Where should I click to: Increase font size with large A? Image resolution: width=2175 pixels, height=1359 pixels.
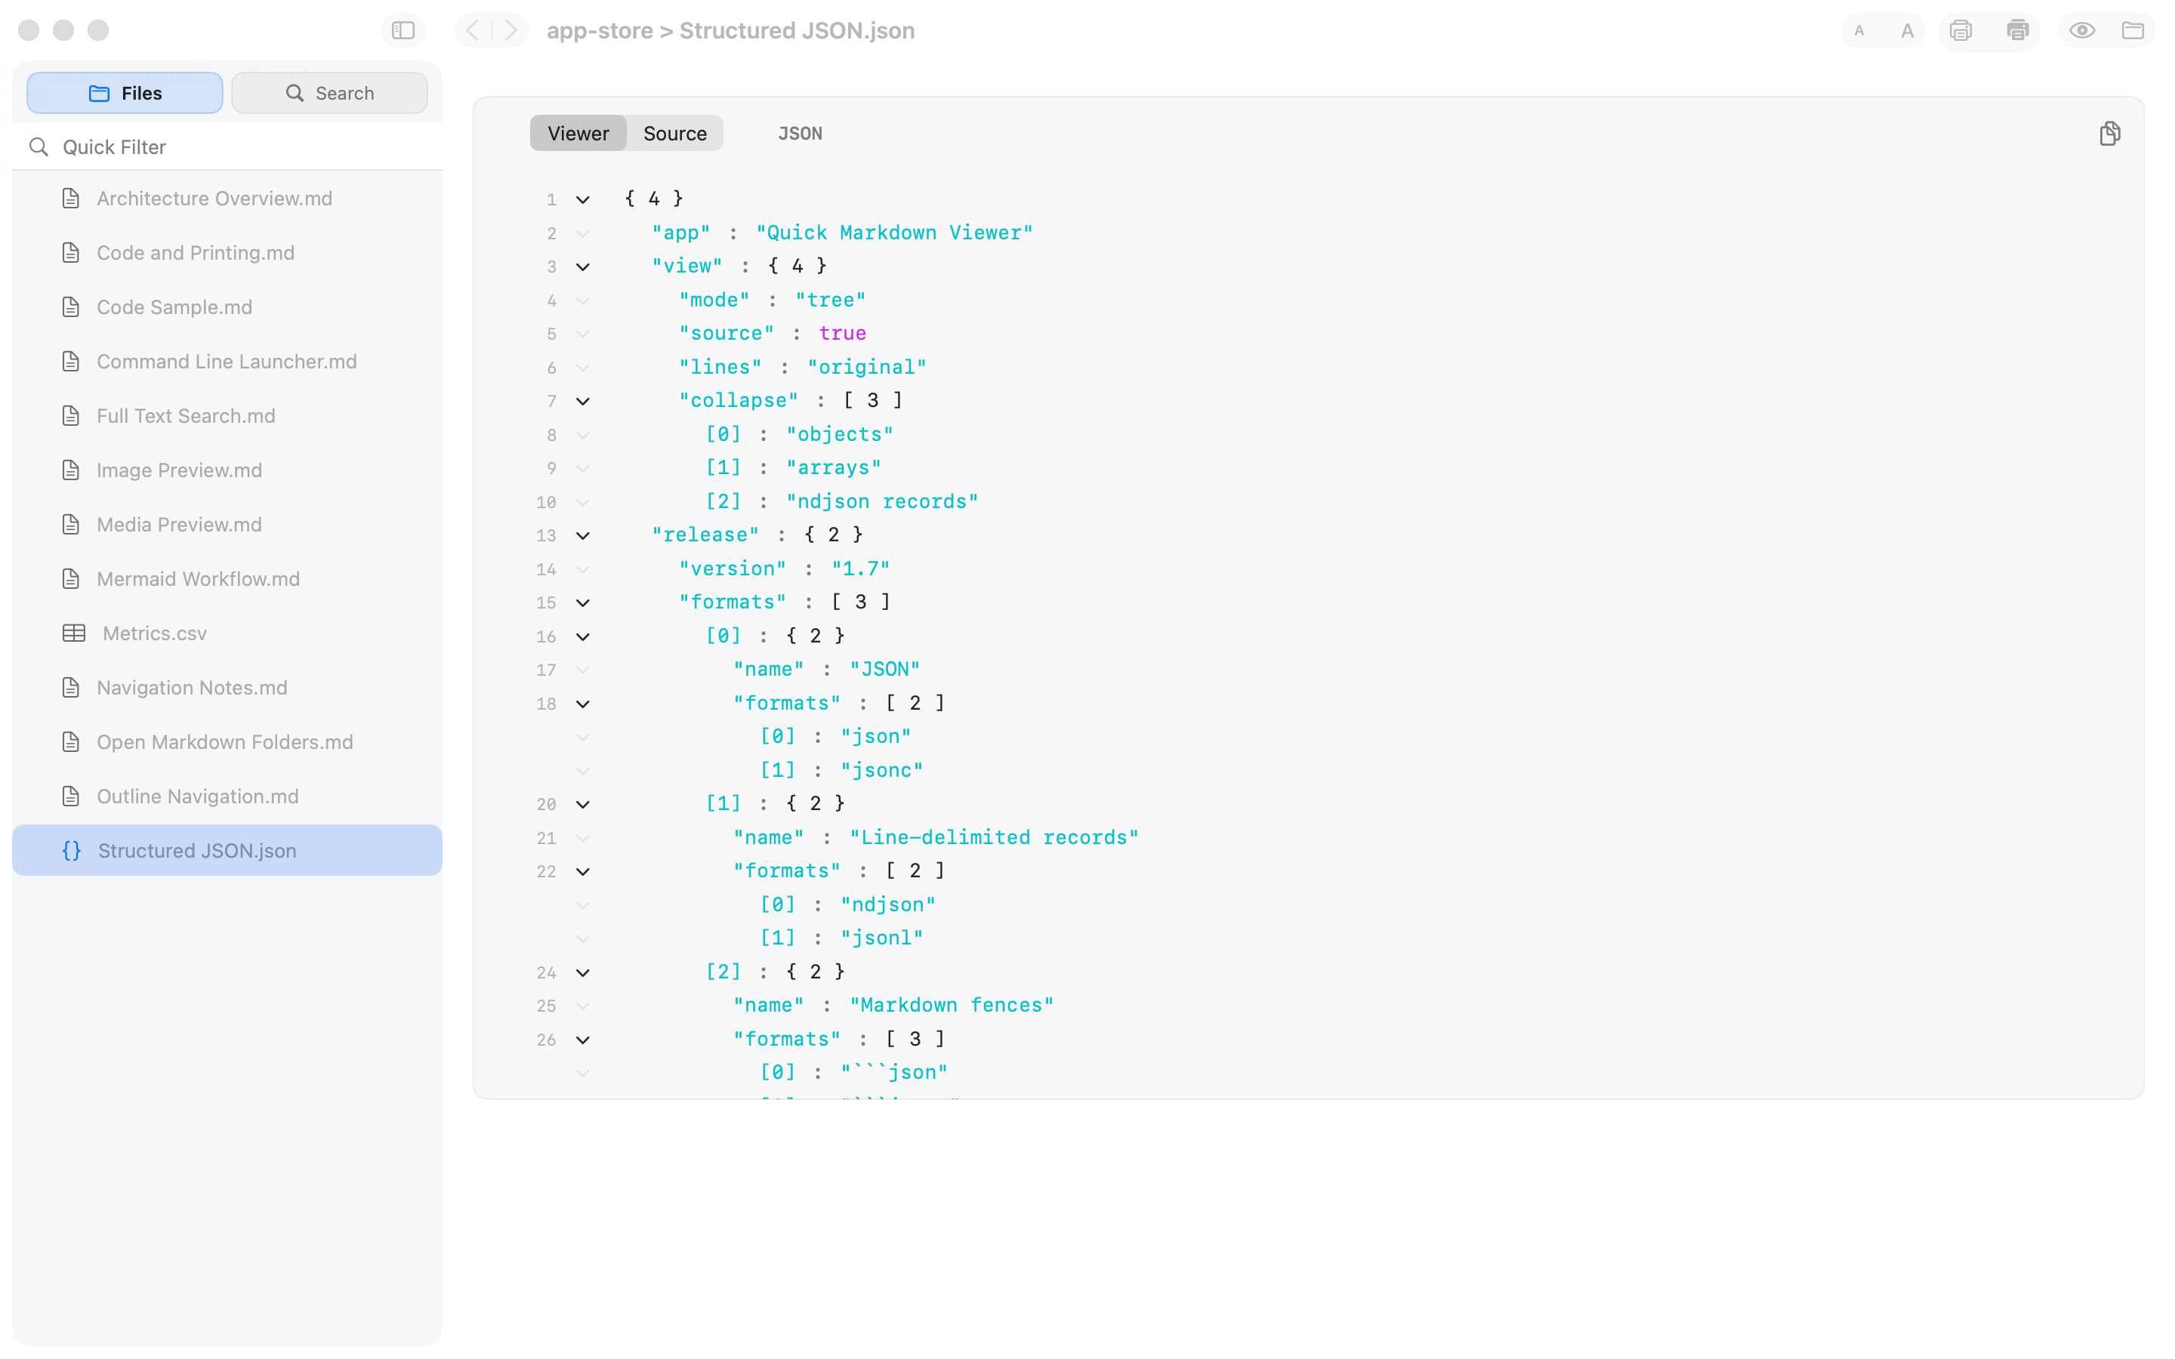tap(1906, 30)
